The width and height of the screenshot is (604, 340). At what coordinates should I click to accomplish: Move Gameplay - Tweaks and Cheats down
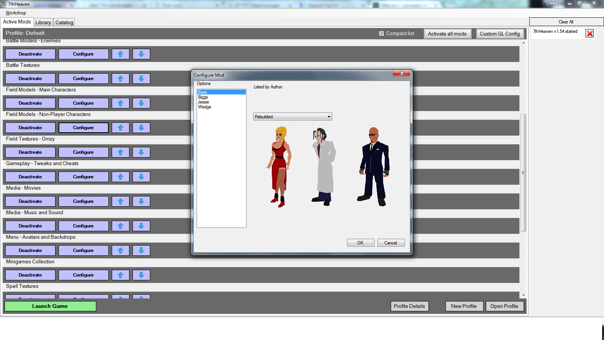point(141,177)
